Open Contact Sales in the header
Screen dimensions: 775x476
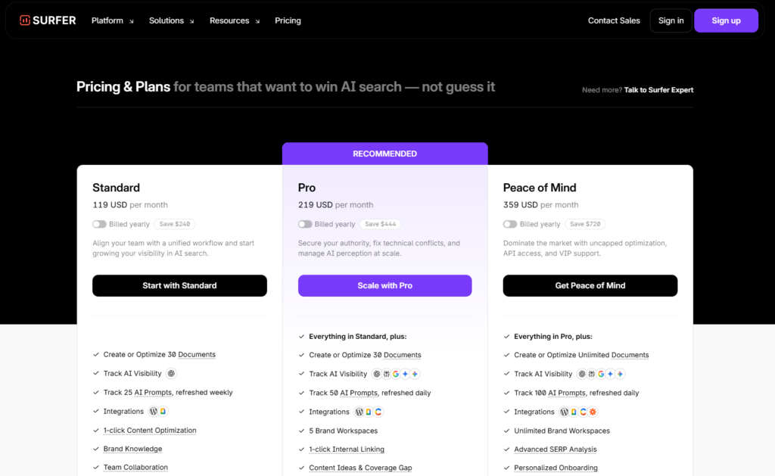pos(614,20)
